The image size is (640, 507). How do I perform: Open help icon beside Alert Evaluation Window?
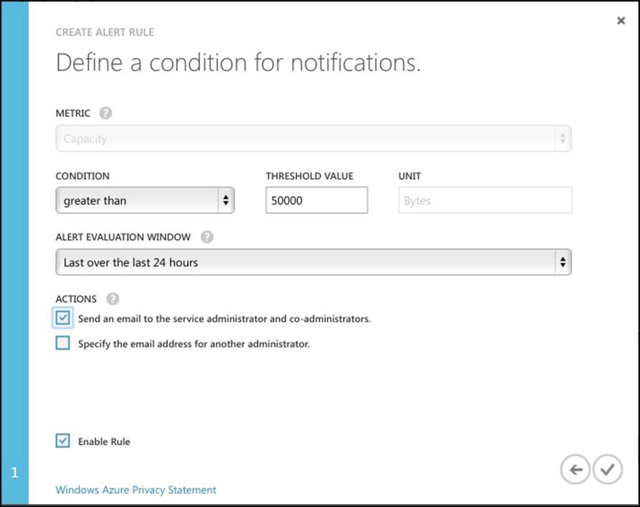click(x=207, y=237)
